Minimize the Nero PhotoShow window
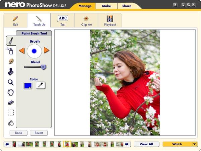The height and width of the screenshot is (151, 201). [x=184, y=5]
